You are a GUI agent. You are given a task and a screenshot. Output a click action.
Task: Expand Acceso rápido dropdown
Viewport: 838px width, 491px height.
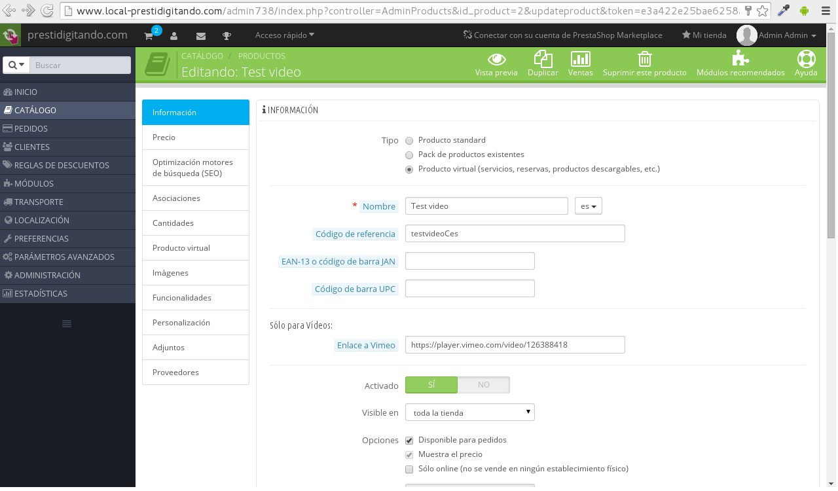click(x=285, y=35)
